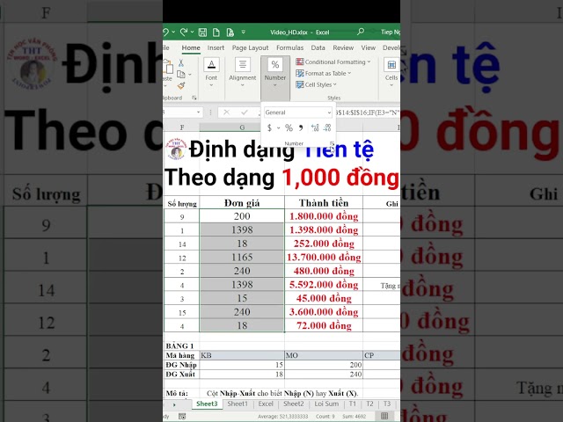
Task: Open the Conditional Formatting menu
Action: pos(333,62)
